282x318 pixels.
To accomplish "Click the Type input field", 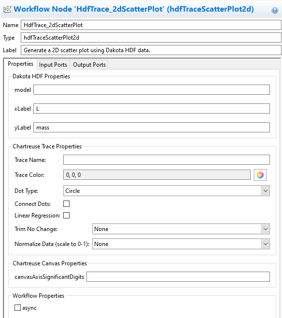I will [151, 38].
